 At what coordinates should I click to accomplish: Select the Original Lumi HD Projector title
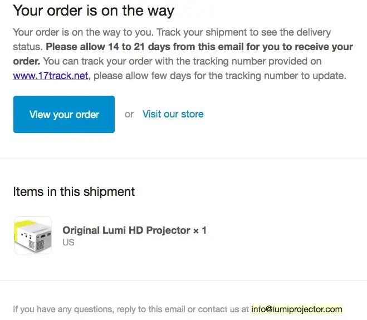[x=126, y=230]
